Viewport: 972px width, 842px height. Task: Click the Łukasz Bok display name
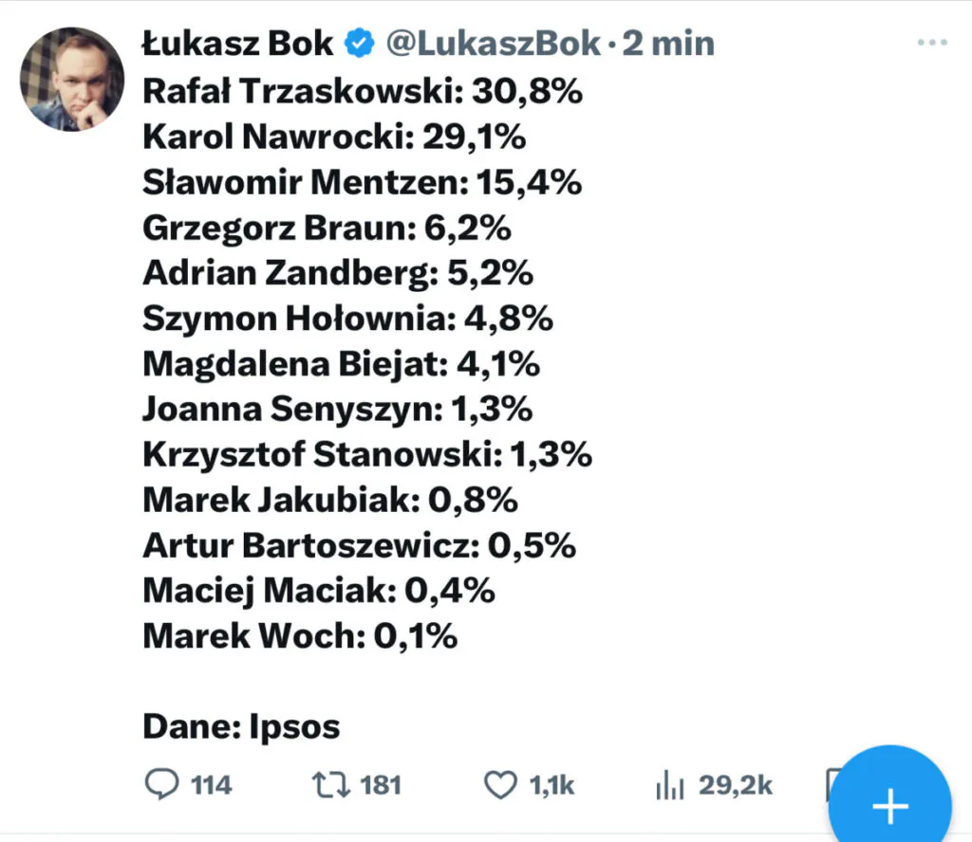click(238, 44)
